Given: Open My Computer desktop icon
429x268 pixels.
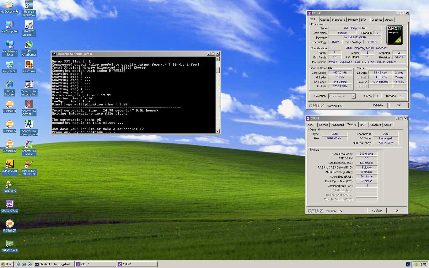Looking at the screenshot, I should (x=9, y=27).
